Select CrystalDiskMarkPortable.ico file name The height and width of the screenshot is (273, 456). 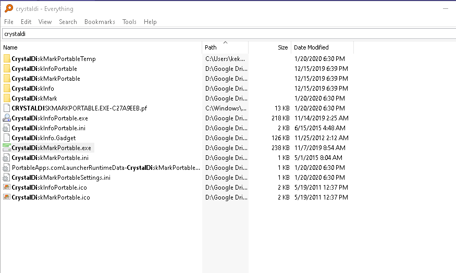pyautogui.click(x=51, y=197)
